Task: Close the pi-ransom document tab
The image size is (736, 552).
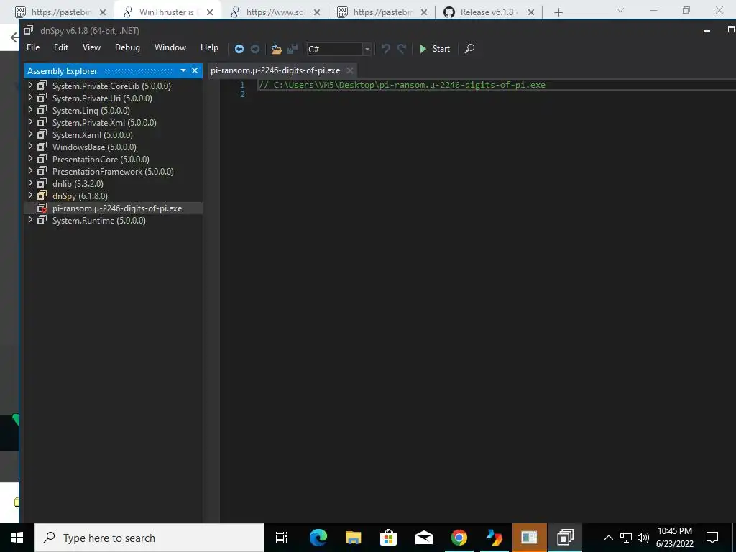Action: click(350, 70)
